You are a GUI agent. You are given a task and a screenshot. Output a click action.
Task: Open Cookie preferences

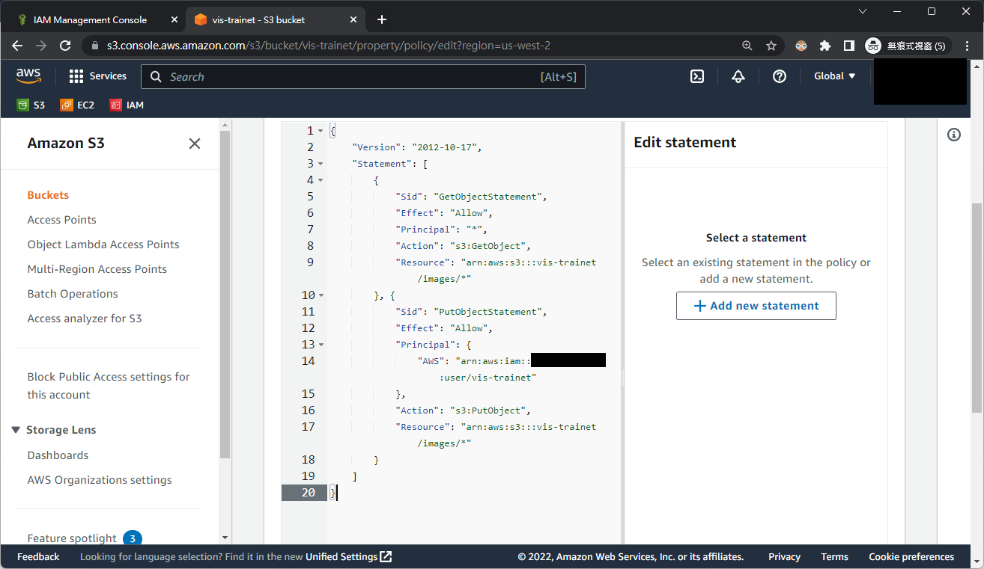point(911,557)
